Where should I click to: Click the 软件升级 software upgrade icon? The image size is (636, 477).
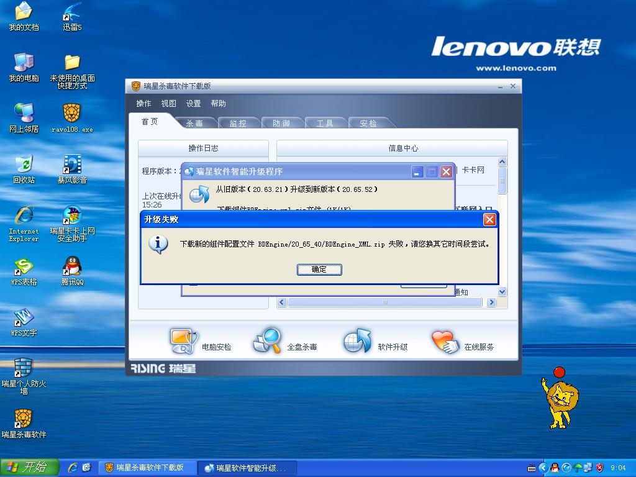[357, 341]
